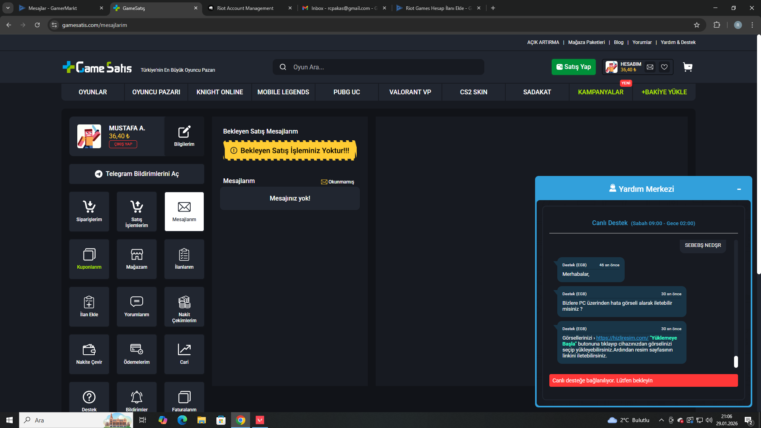Switch to the Riot Account Management tab
The width and height of the screenshot is (761, 428).
(245, 8)
